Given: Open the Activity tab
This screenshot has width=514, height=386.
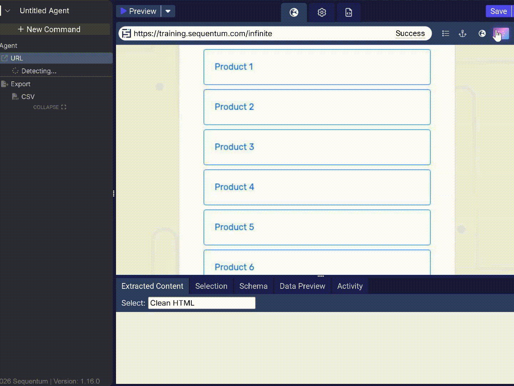Looking at the screenshot, I should (350, 286).
